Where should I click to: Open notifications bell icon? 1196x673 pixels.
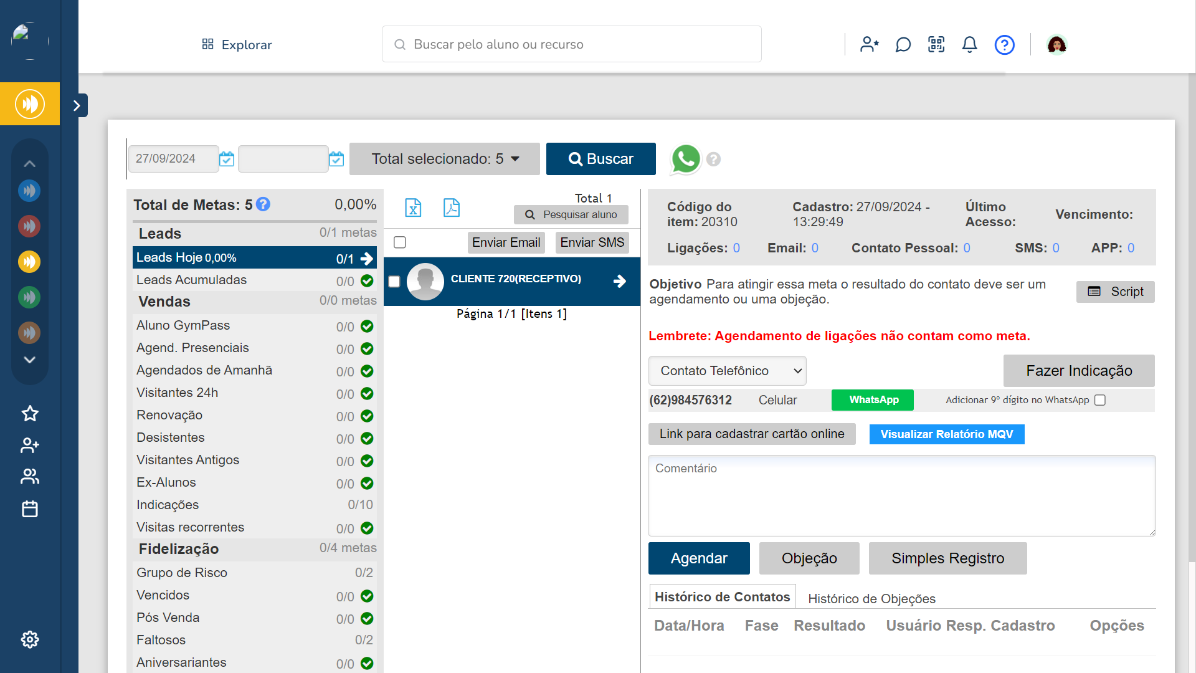coord(969,44)
